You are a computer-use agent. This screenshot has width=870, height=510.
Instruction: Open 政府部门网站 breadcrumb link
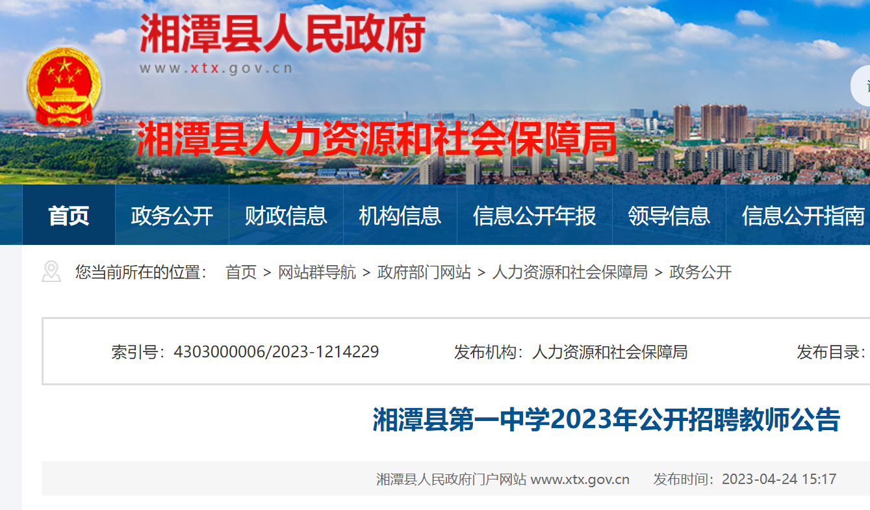[x=424, y=272]
